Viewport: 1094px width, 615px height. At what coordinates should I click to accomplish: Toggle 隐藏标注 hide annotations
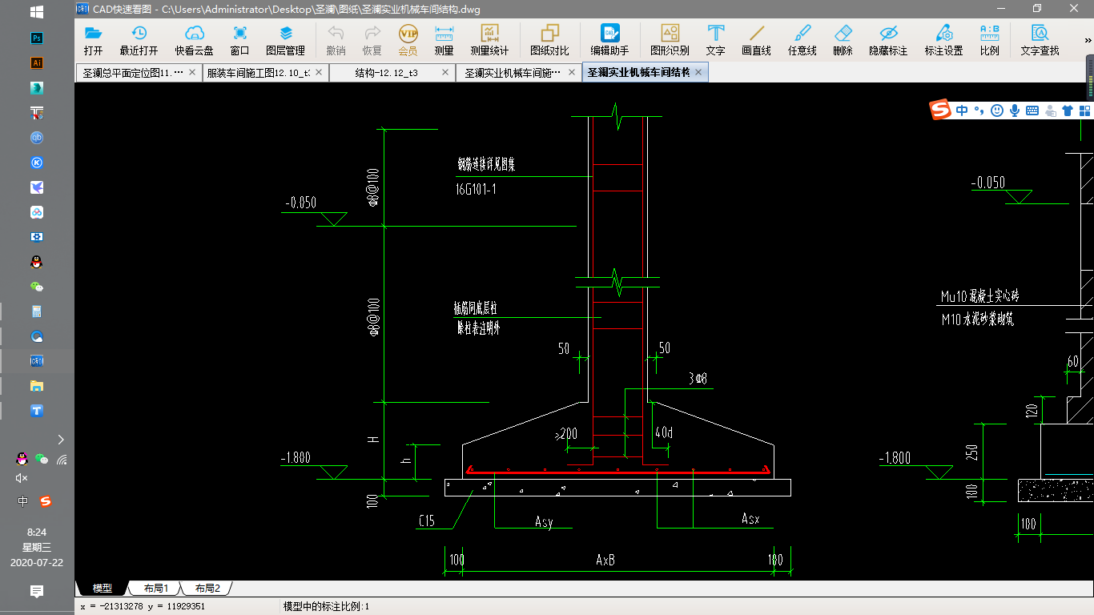pyautogui.click(x=888, y=40)
